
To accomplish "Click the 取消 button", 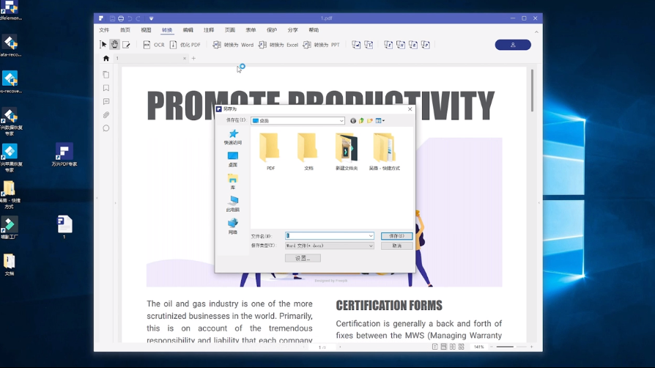I will pyautogui.click(x=396, y=246).
